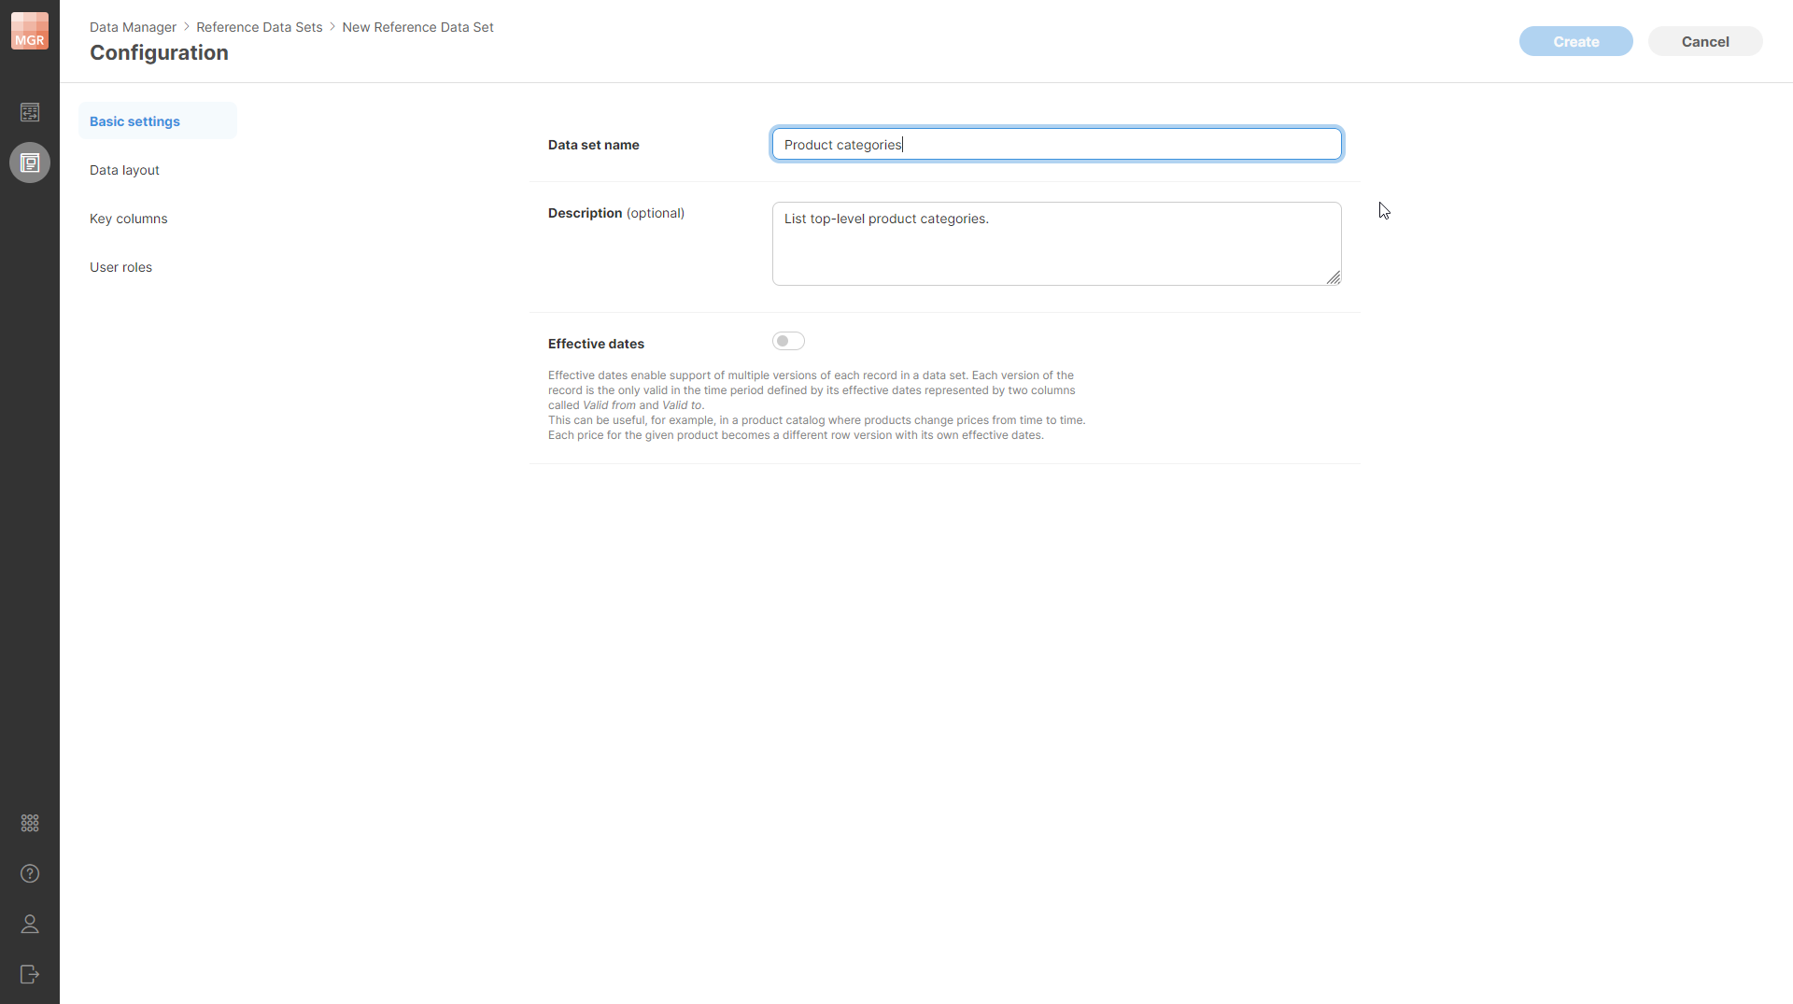Select the Basic settings tab
The height and width of the screenshot is (1004, 1793).
click(x=134, y=120)
